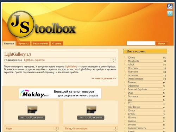Open the сессии category
176x132 pixels.
click(x=132, y=125)
